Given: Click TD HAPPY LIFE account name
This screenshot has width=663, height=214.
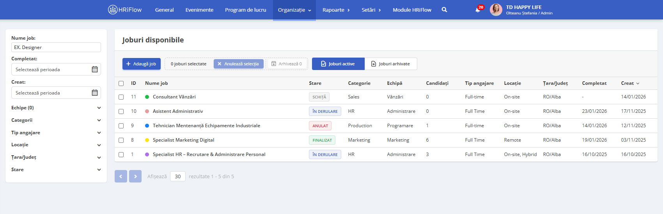Looking at the screenshot, I should 524,7.
